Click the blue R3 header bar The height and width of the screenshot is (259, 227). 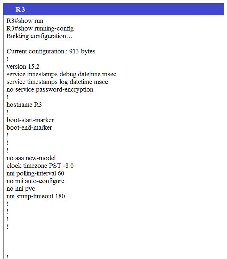[113, 9]
